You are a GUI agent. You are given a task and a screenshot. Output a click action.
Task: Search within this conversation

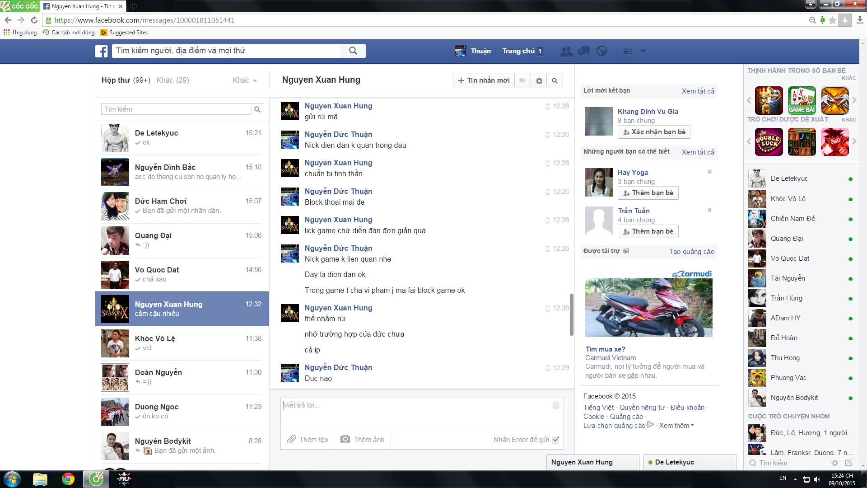click(555, 80)
